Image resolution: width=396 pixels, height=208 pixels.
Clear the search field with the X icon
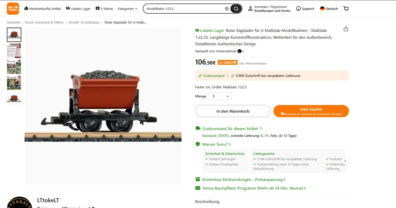point(227,9)
